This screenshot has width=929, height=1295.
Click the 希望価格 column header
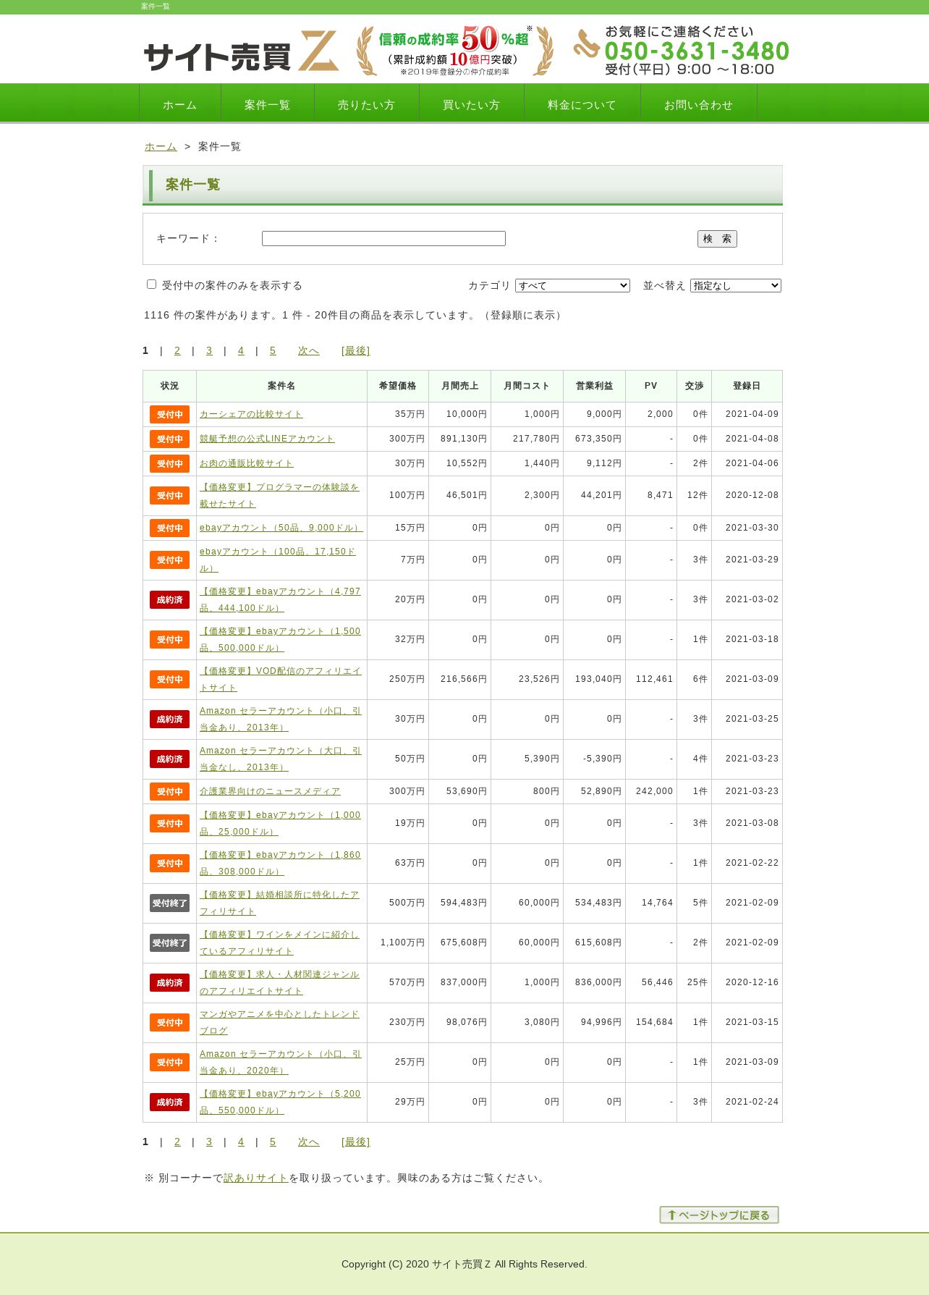coord(398,386)
